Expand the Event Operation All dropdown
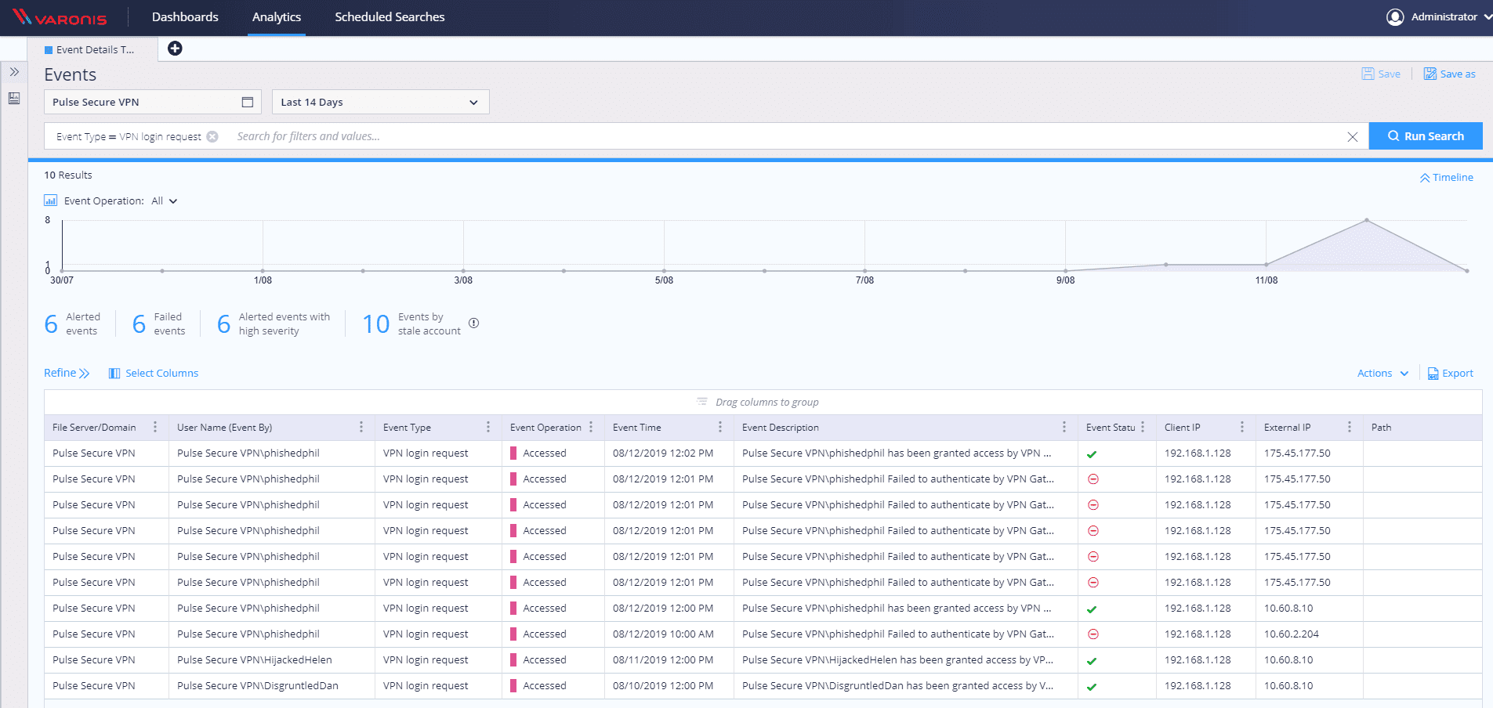The image size is (1493, 708). (165, 201)
